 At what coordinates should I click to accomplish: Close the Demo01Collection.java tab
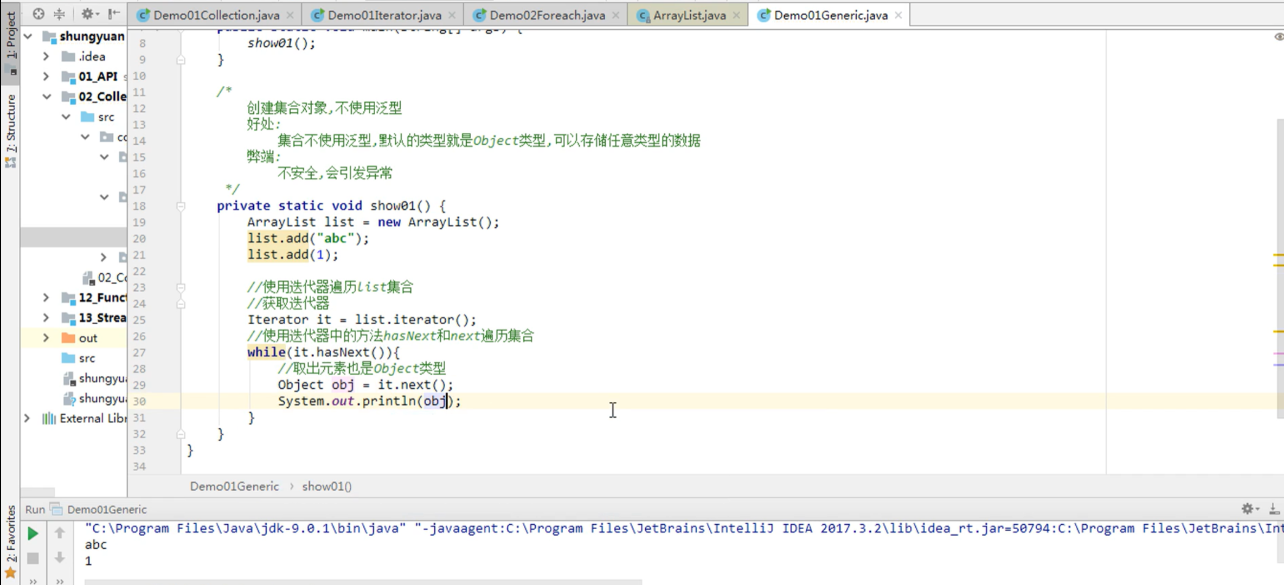tap(290, 15)
